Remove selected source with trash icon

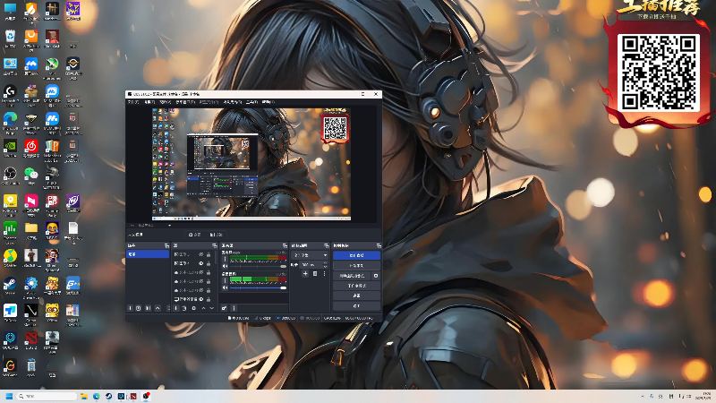click(x=184, y=308)
